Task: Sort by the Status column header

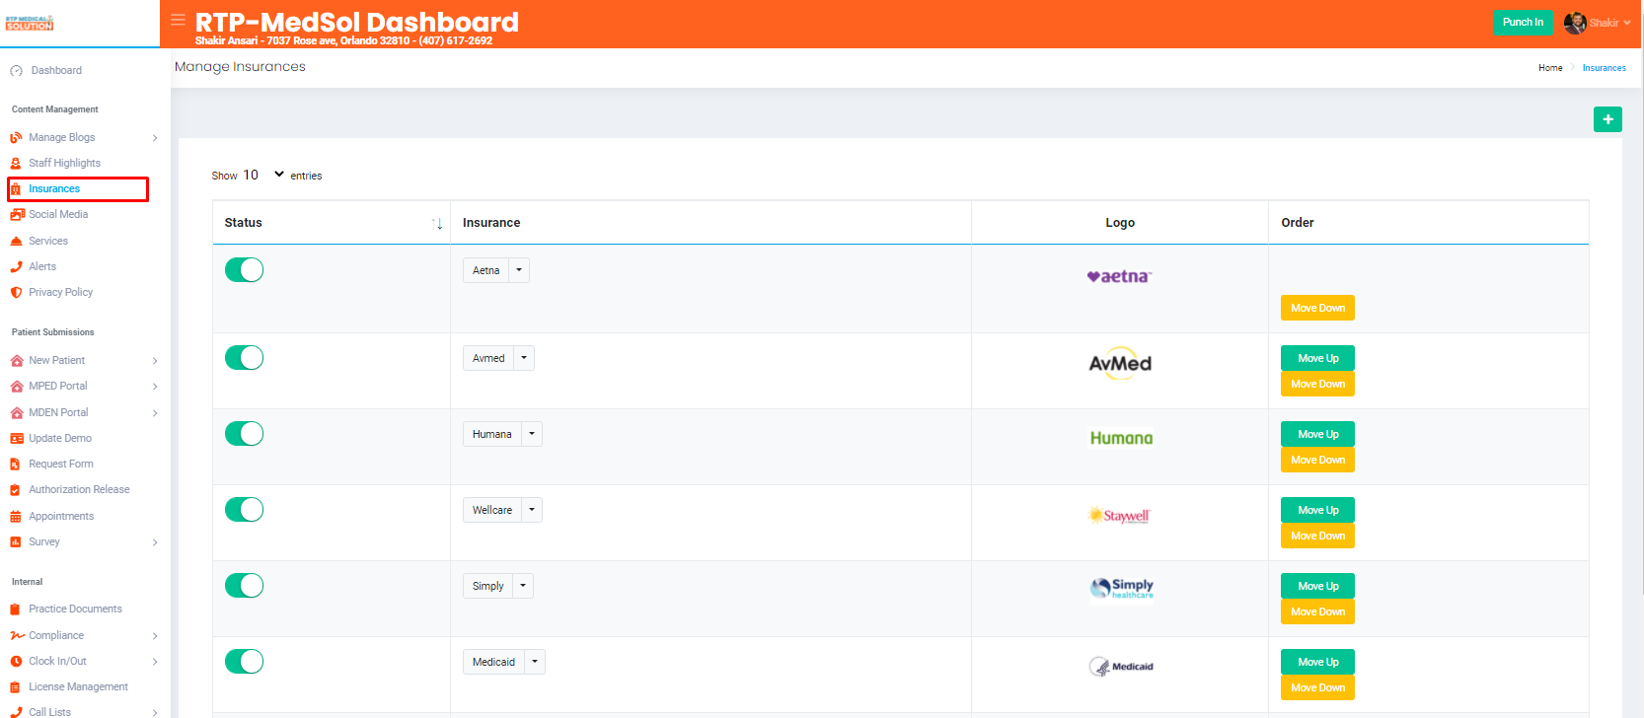Action: (x=332, y=223)
